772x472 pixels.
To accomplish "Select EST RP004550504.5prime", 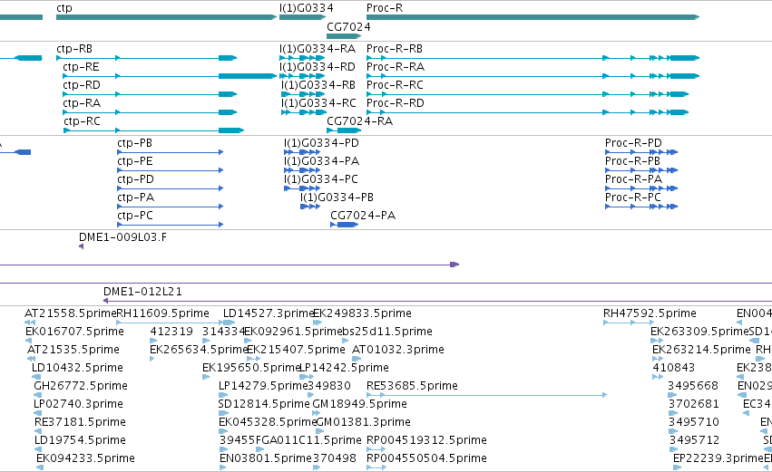I will click(376, 468).
